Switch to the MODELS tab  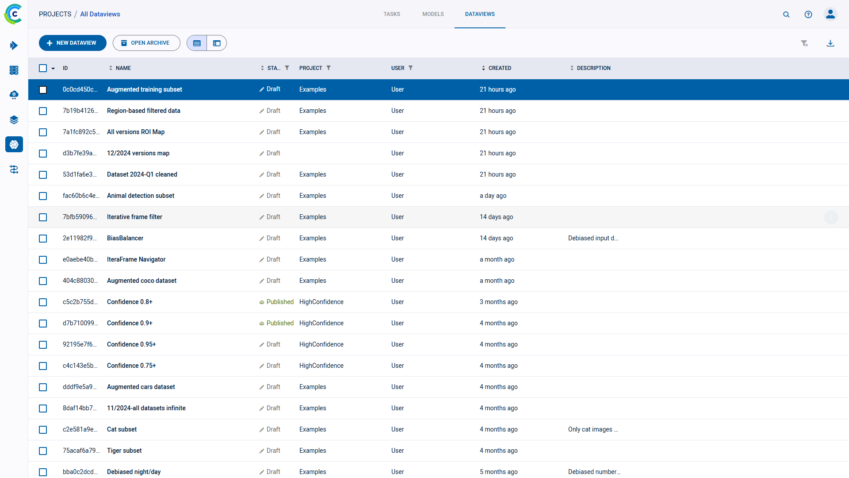(x=432, y=14)
